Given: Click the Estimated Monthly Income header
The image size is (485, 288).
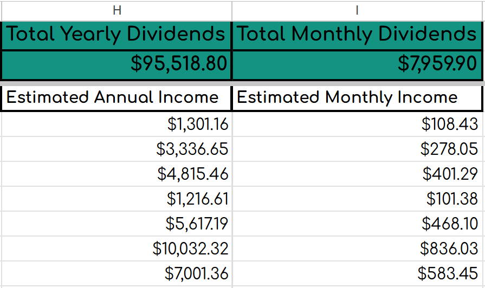Looking at the screenshot, I should point(357,97).
